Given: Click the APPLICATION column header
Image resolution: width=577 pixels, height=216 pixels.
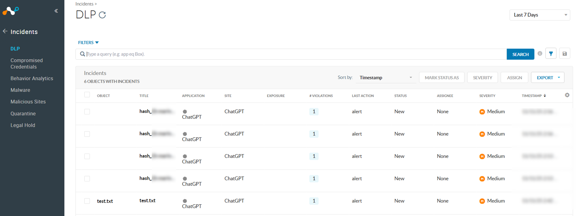Looking at the screenshot, I should pyautogui.click(x=193, y=96).
